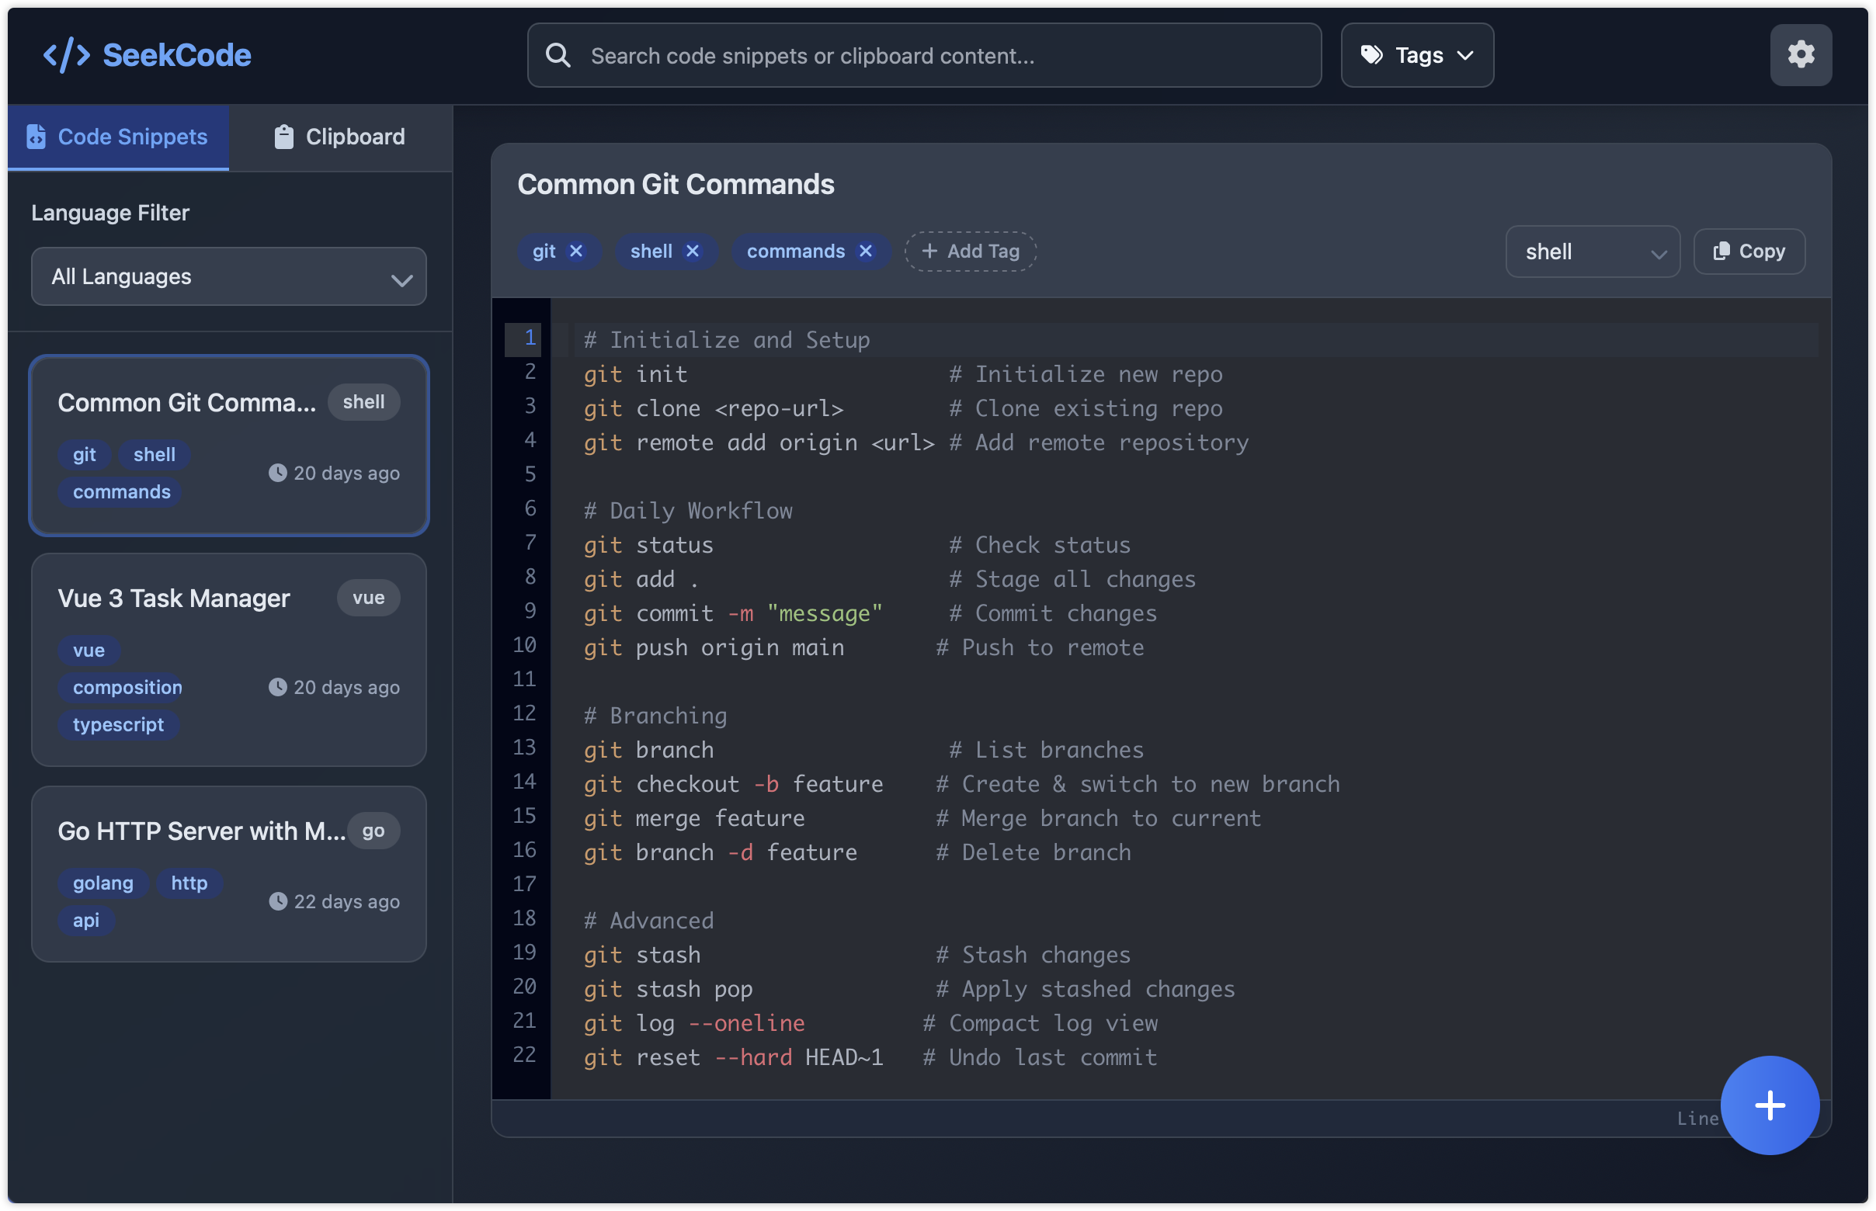Screen dimensions: 1876x1211
Task: Click clock icon on Go HTTP Server card
Action: 278,901
